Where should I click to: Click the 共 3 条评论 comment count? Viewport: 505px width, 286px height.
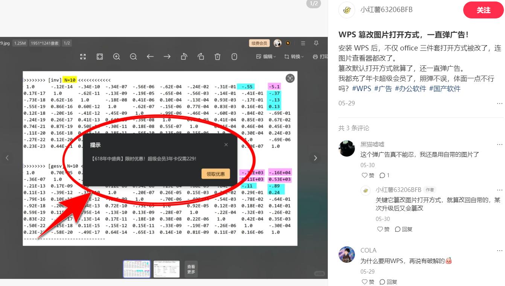pos(354,128)
